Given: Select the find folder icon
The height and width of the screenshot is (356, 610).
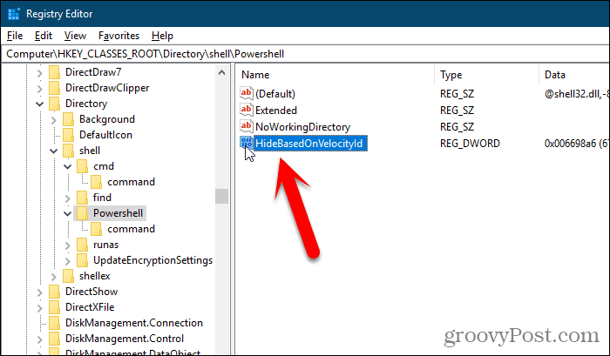Looking at the screenshot, I should 83,198.
